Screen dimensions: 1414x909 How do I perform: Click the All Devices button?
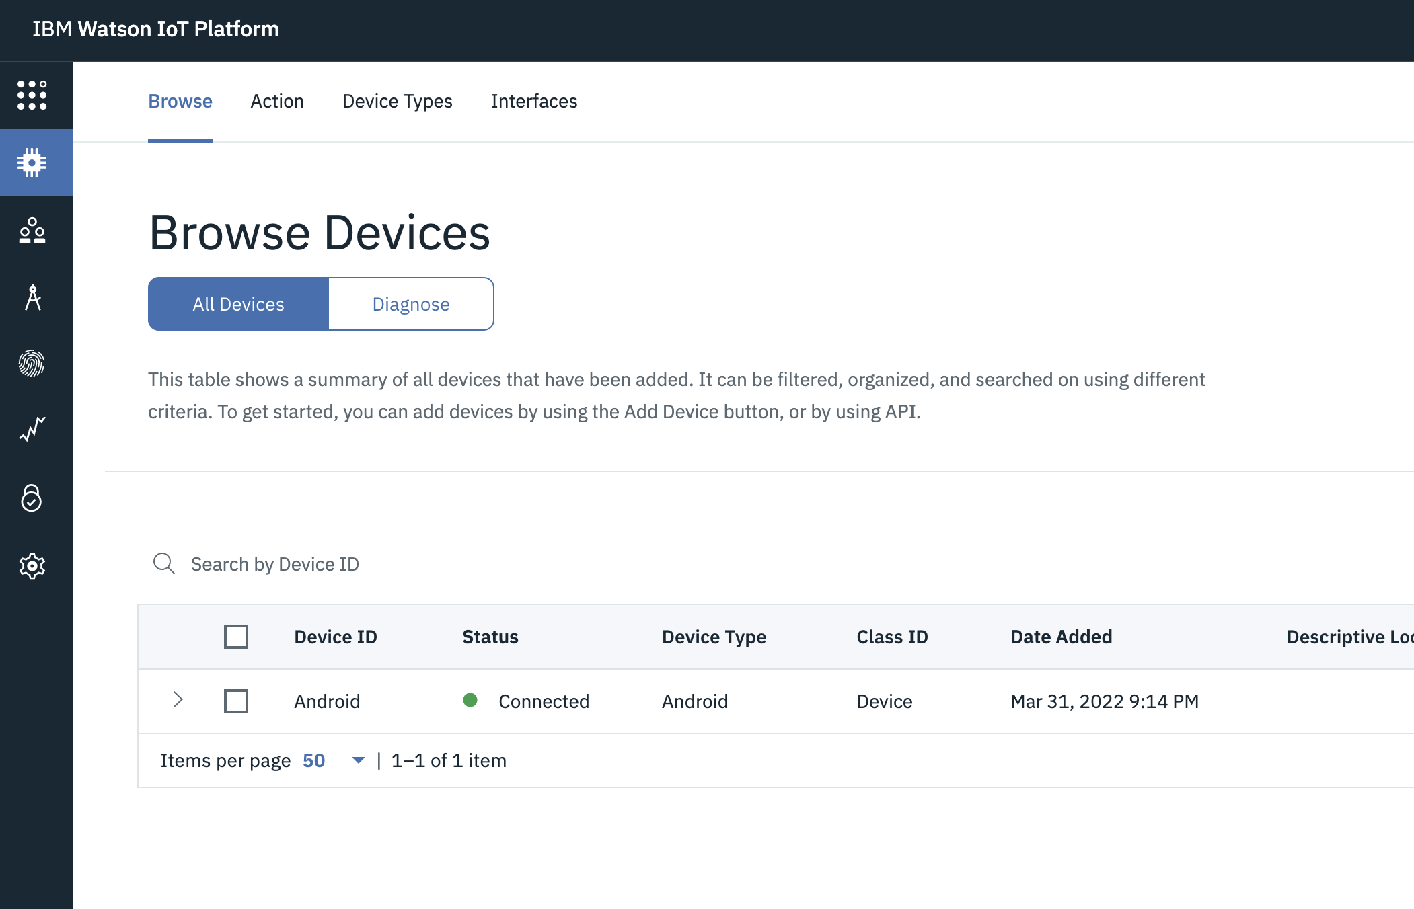[237, 303]
